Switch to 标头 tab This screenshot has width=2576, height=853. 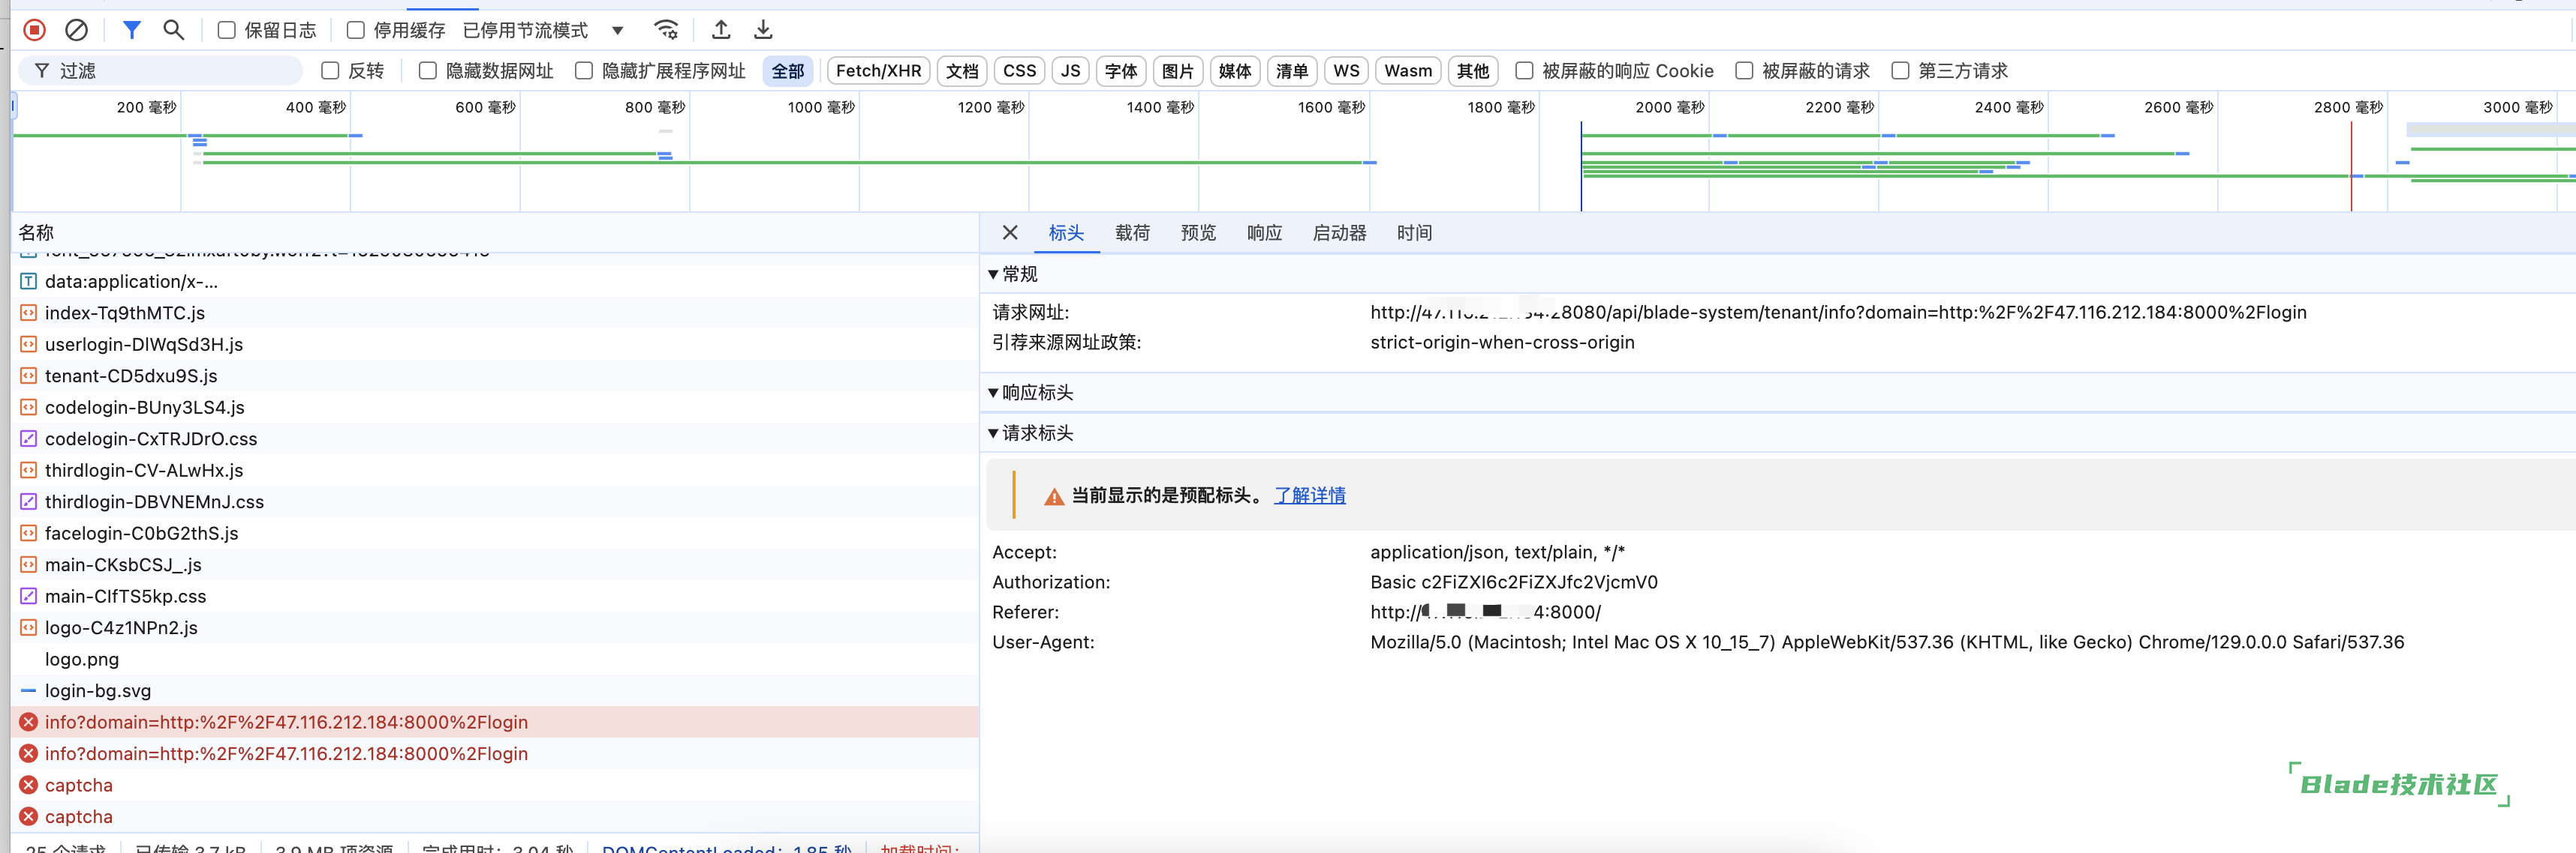pos(1066,232)
